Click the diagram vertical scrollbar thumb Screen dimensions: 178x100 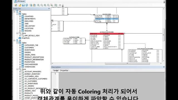(164, 35)
